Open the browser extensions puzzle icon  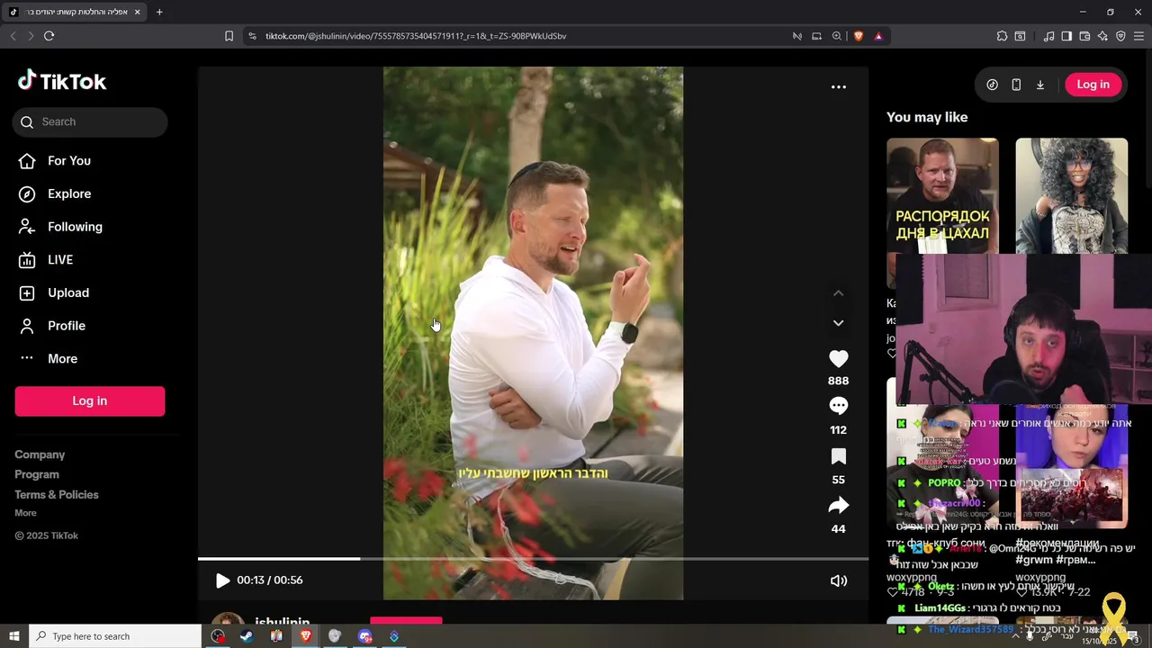[1002, 36]
